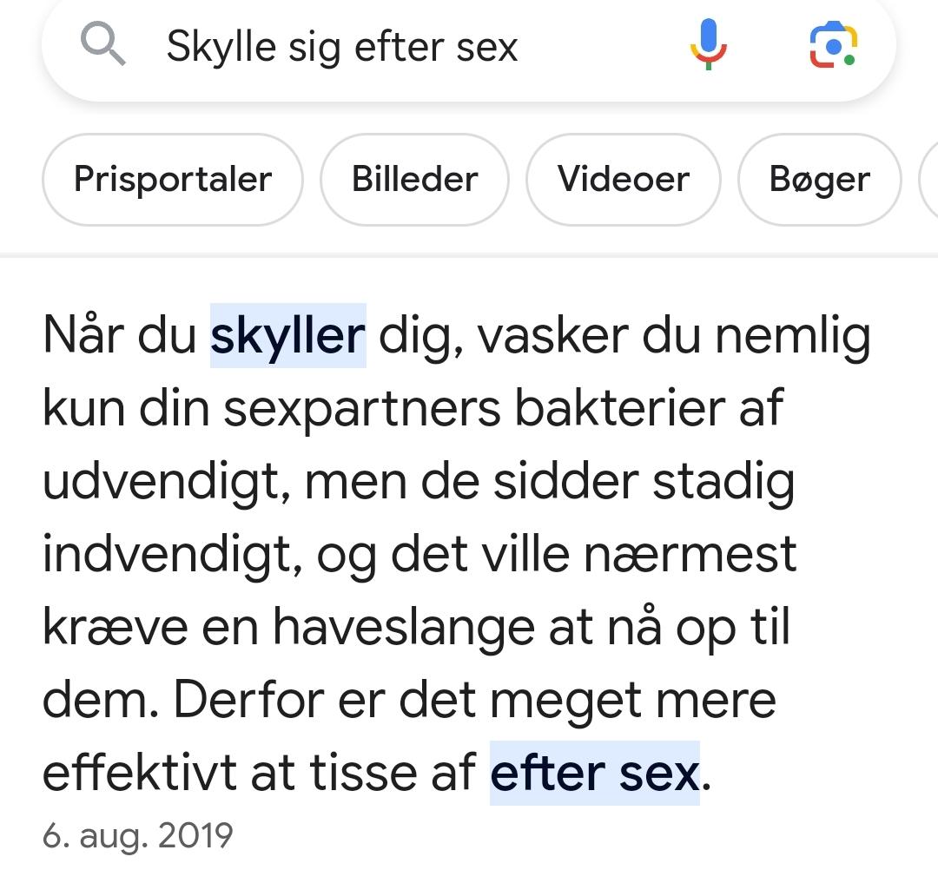Click the date '6. aug. 2019'
938x883 pixels.
[137, 835]
